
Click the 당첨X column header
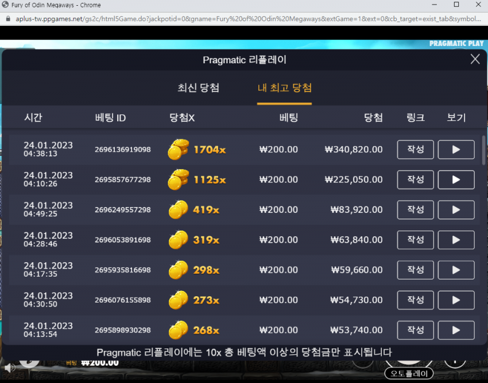(x=182, y=118)
